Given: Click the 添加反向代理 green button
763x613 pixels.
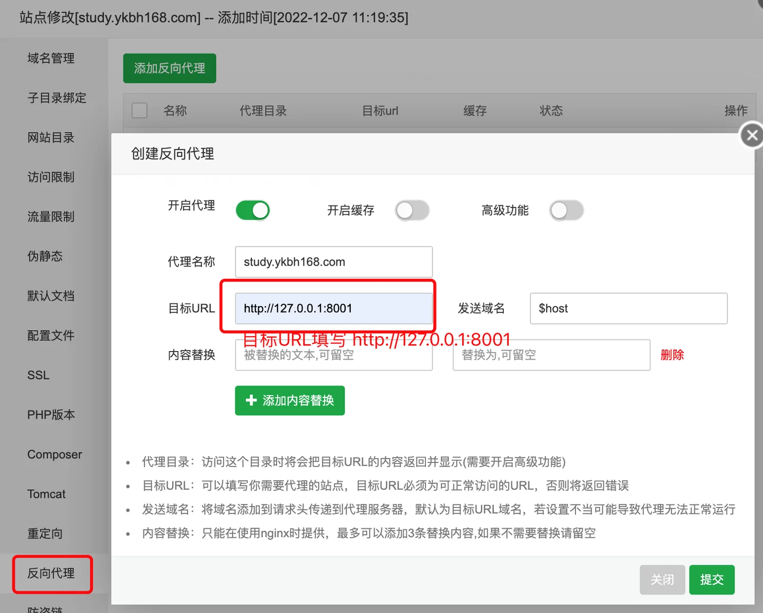Looking at the screenshot, I should (x=170, y=68).
